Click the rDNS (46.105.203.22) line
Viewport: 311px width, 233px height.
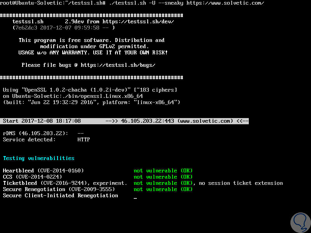coord(43,133)
